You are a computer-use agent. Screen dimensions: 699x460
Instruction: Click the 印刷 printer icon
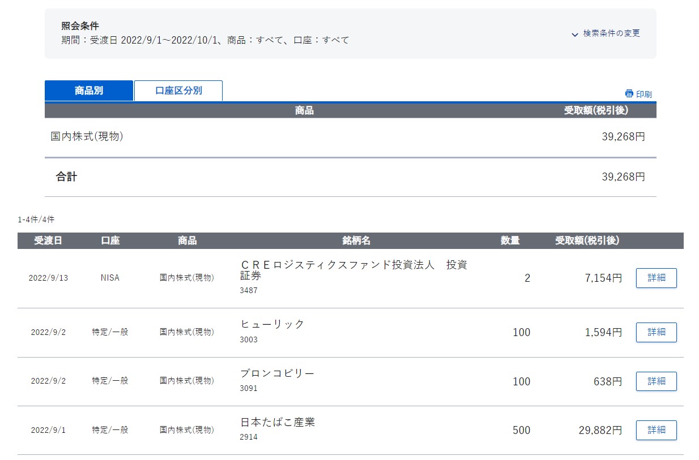[629, 94]
